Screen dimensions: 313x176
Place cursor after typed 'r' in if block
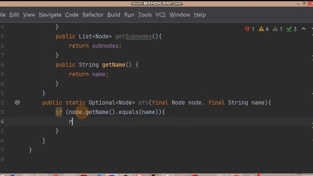(73, 122)
